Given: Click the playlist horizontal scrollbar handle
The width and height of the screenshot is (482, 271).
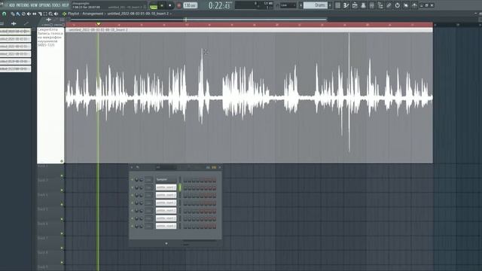Looking at the screenshot, I should (199, 20).
